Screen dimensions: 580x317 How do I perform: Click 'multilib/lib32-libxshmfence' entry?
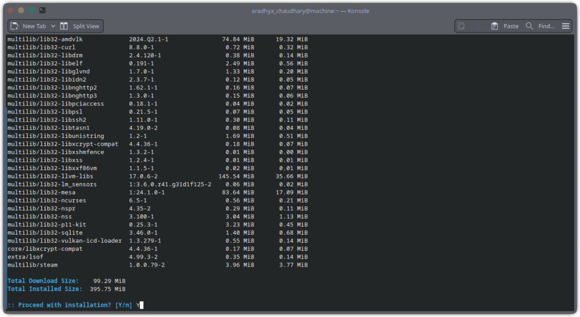pos(56,152)
